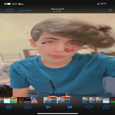Toggle the muted speaker sound icon
The height and width of the screenshot is (115, 115).
click(48, 107)
